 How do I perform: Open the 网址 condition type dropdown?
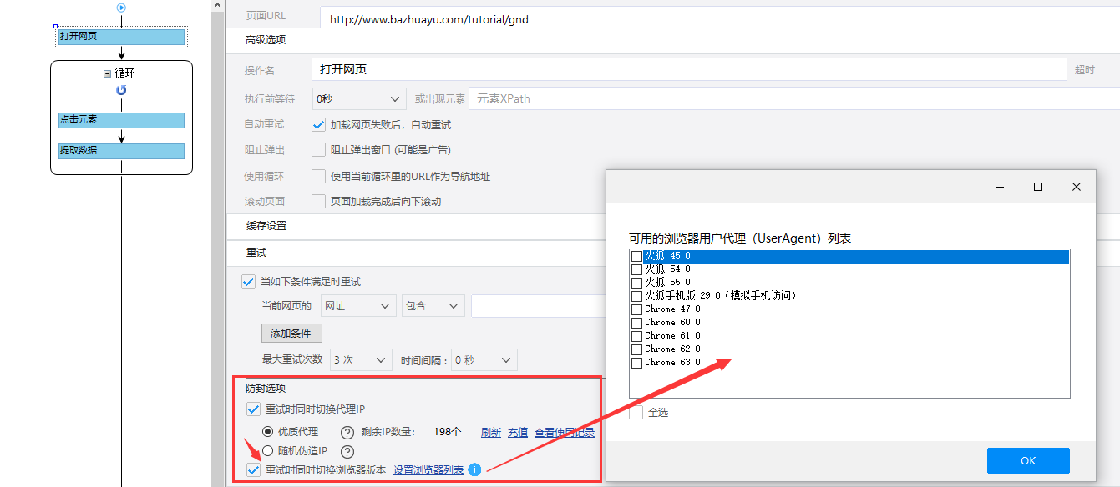[359, 306]
